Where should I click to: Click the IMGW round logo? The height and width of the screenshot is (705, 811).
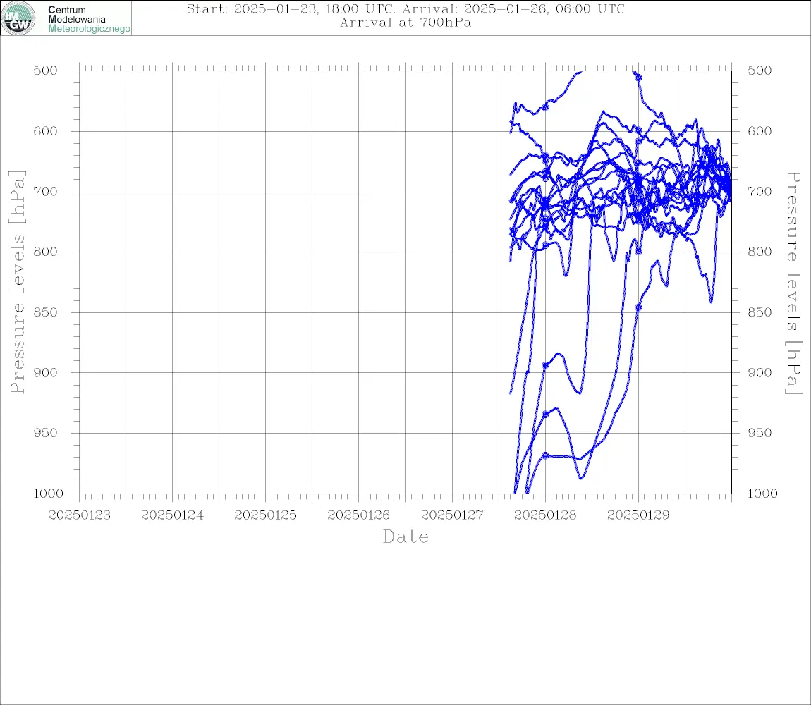coord(18,18)
